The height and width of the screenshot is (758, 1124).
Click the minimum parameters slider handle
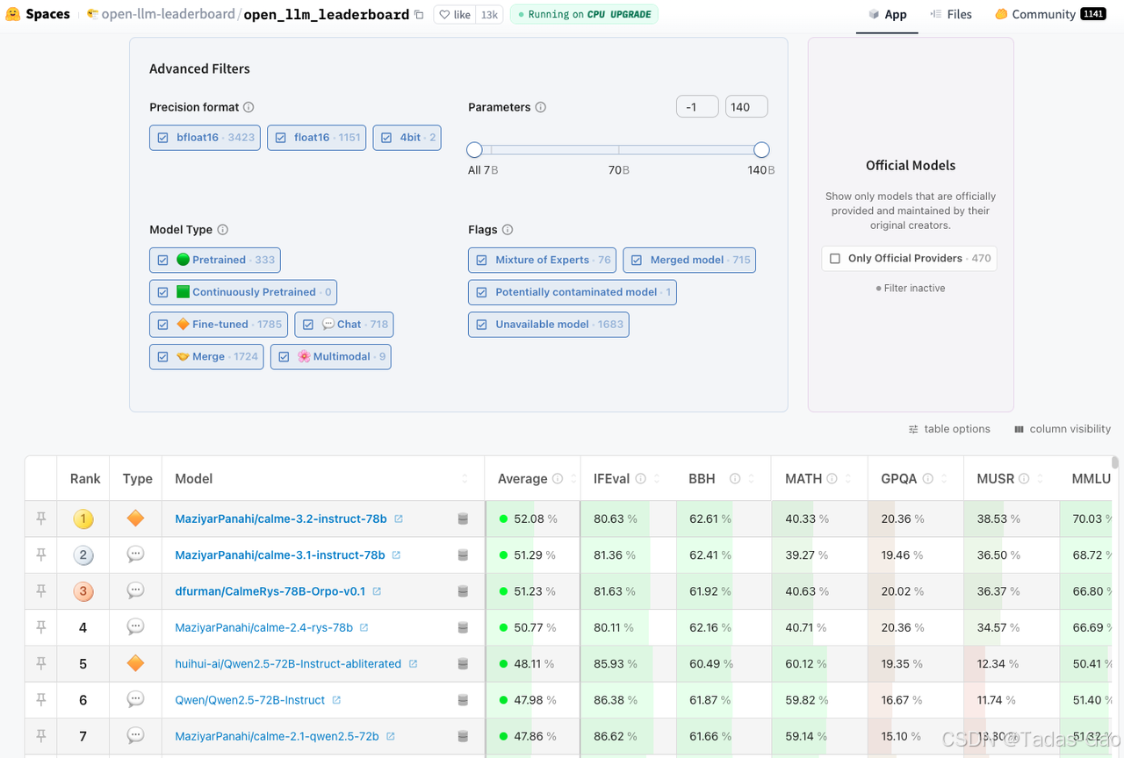[474, 150]
